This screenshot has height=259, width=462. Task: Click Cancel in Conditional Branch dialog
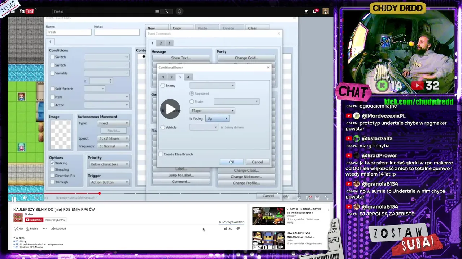(x=257, y=162)
